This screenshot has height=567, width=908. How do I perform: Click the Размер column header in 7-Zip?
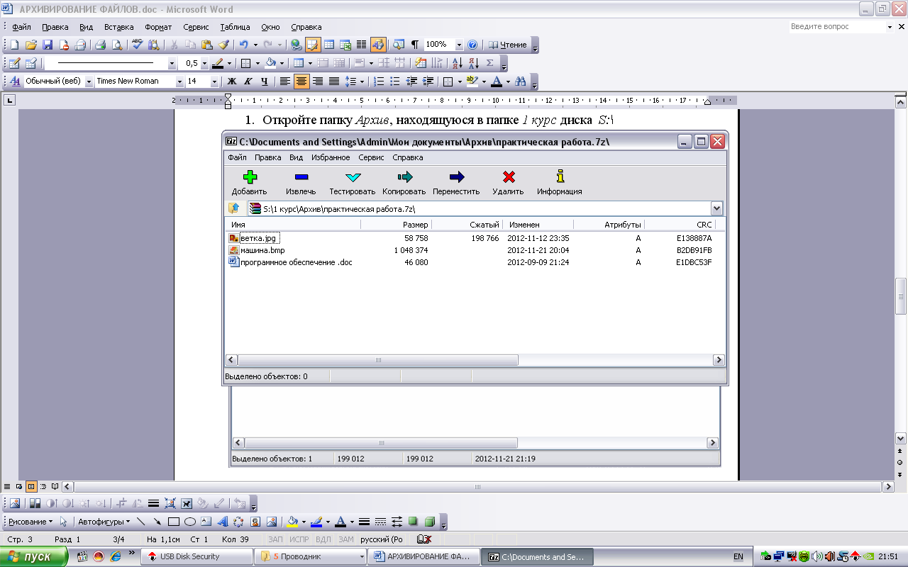coord(396,225)
